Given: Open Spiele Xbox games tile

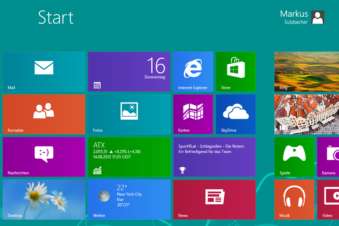Looking at the screenshot, I should pyautogui.click(x=294, y=157).
